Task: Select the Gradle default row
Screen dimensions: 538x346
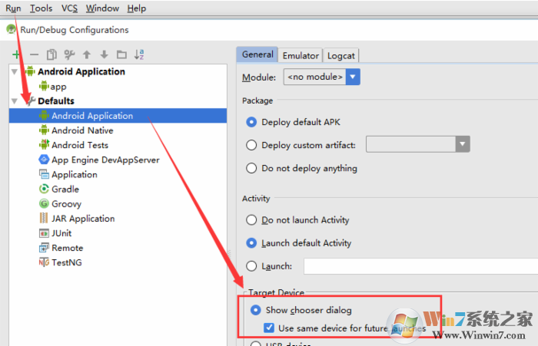Action: 118,189
